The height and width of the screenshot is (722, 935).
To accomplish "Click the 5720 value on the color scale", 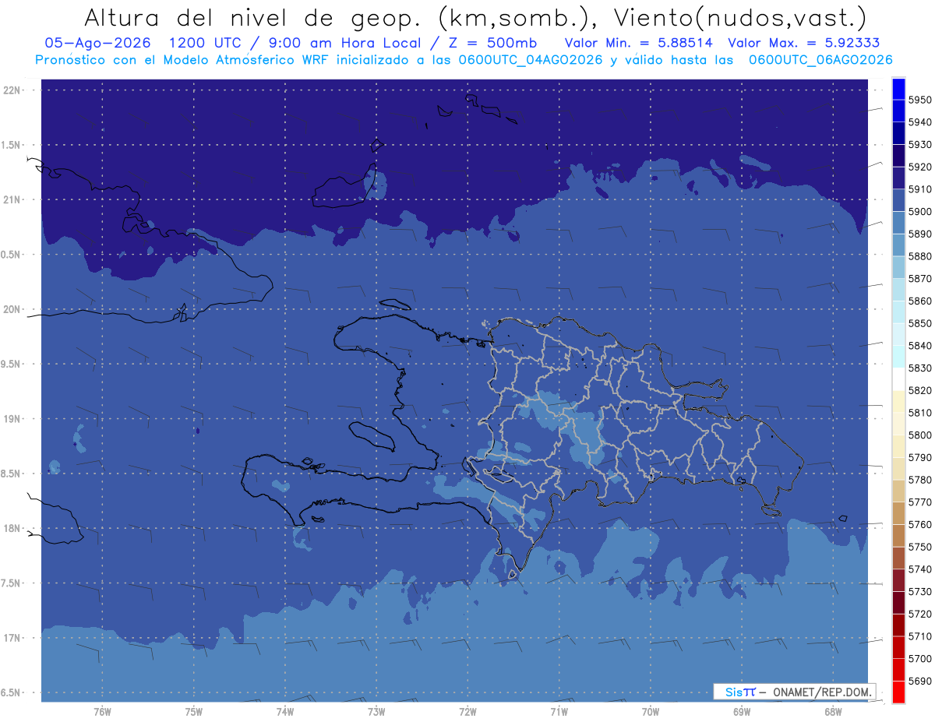I will coord(920,614).
